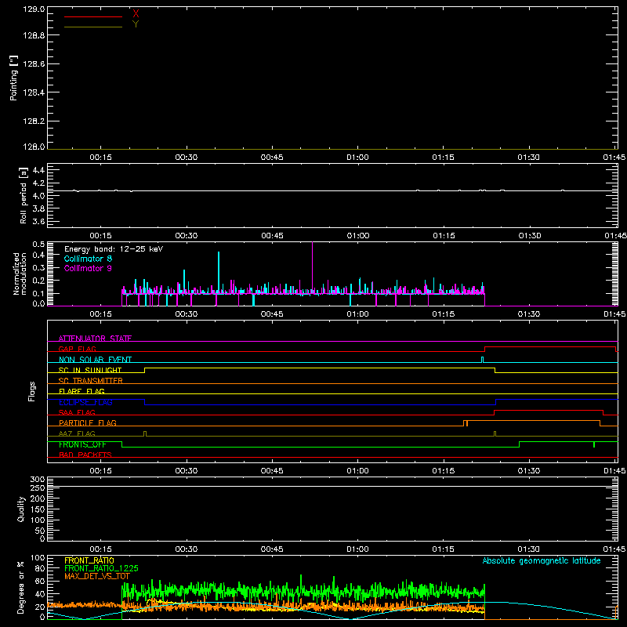The width and height of the screenshot is (627, 627).
Task: Select the yellow 'FRONT_RATIO' legend label
Action: coord(89,560)
